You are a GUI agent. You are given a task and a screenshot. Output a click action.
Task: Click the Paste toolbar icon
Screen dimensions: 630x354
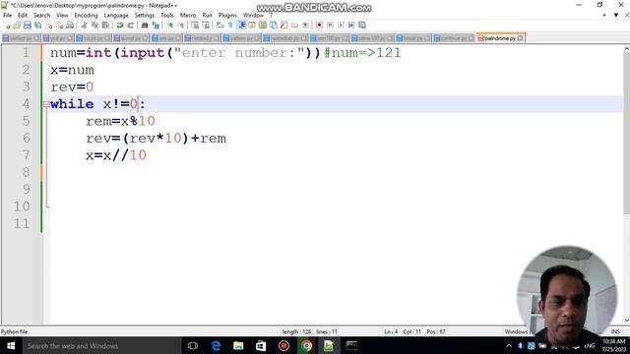(x=105, y=25)
